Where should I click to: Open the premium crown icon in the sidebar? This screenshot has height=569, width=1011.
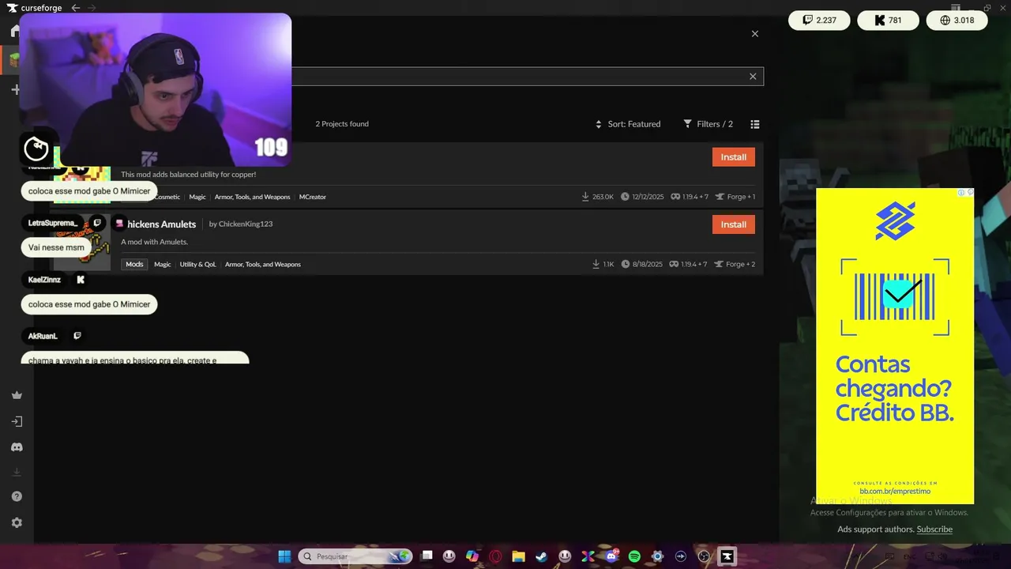pyautogui.click(x=17, y=395)
